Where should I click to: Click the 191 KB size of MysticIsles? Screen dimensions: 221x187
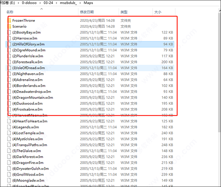[x=167, y=139]
